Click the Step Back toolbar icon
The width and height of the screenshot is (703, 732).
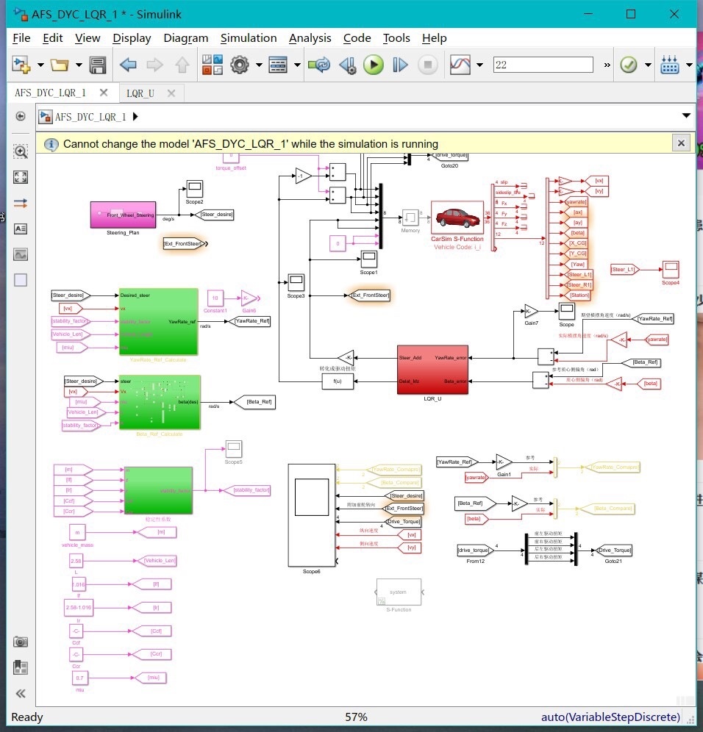coord(348,65)
